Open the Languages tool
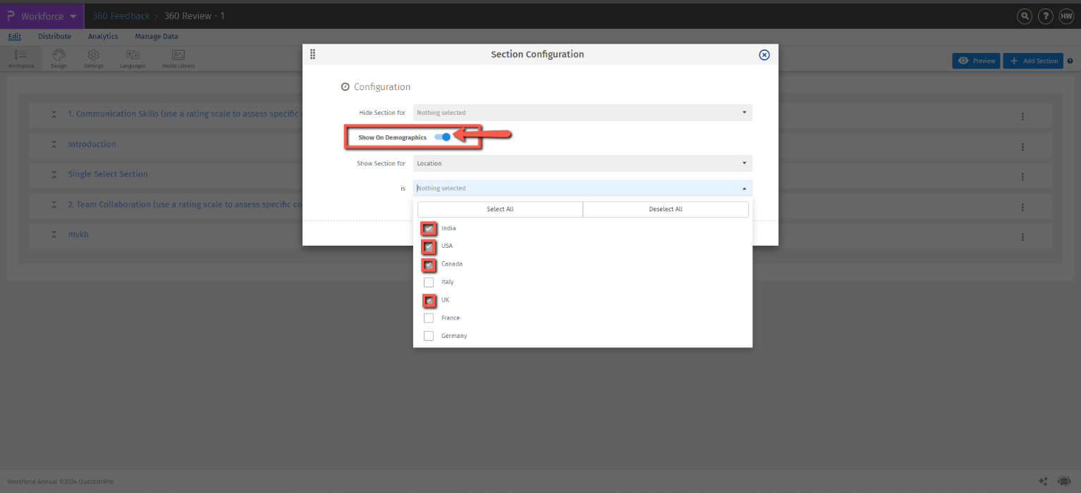 [x=133, y=59]
